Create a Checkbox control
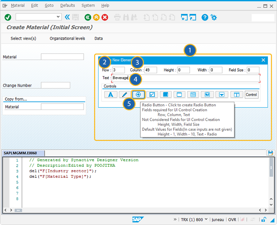The image size is (277, 225). 152,95
